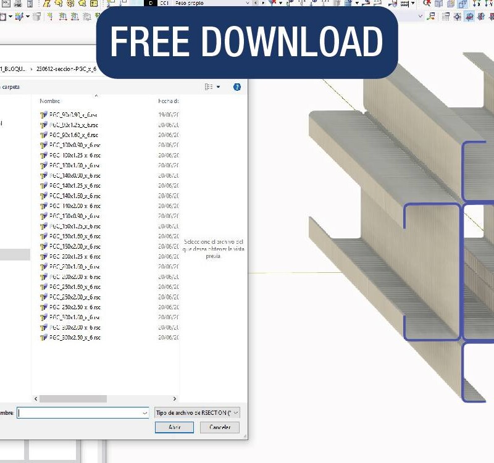Select file PGC_100x1.60_x_6.rsc
The height and width of the screenshot is (463, 494).
70,165
